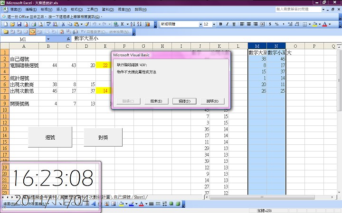
Task: Open Font Color dropdown arrow
Action: pos(330,24)
